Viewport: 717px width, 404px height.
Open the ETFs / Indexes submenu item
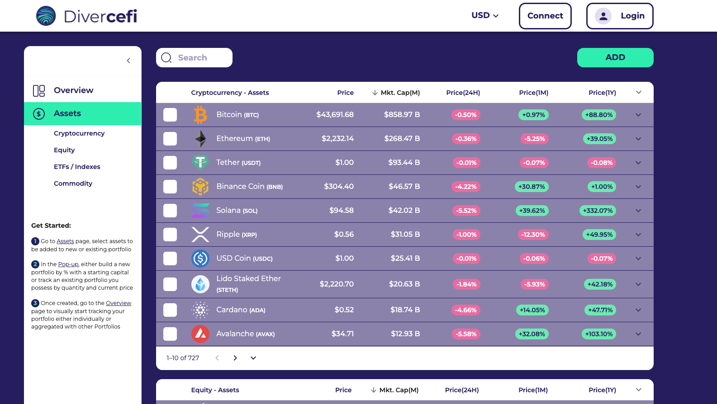click(x=77, y=167)
